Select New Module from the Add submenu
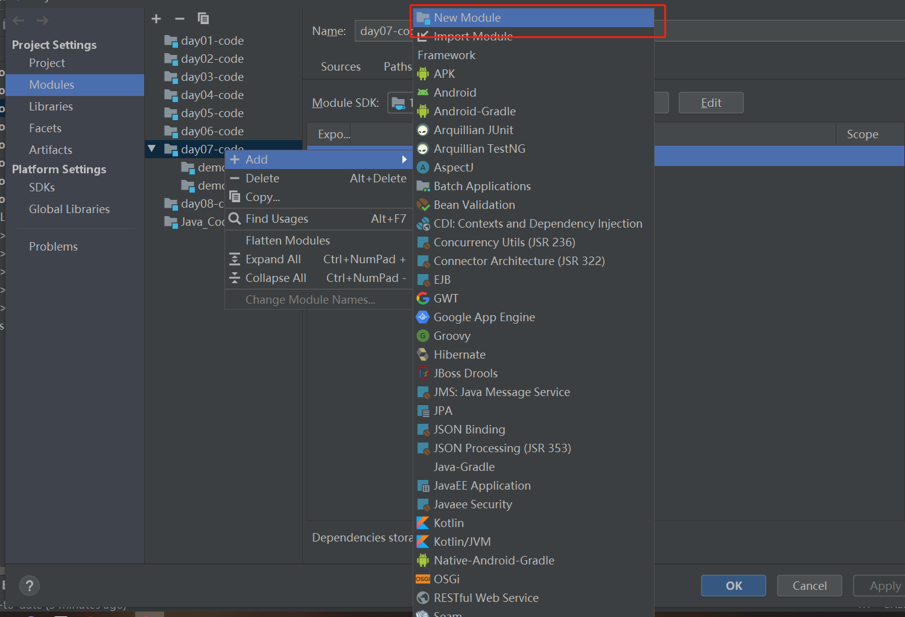 click(534, 18)
